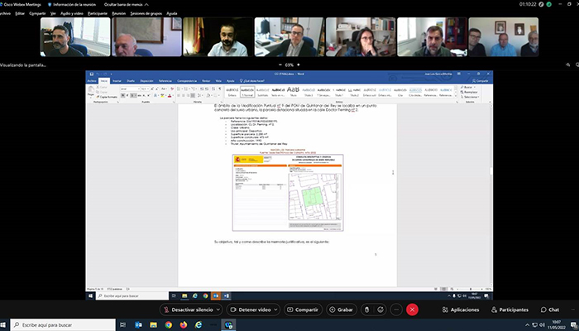
Task: Toggle Detener vídeo camera button
Action: click(256, 309)
